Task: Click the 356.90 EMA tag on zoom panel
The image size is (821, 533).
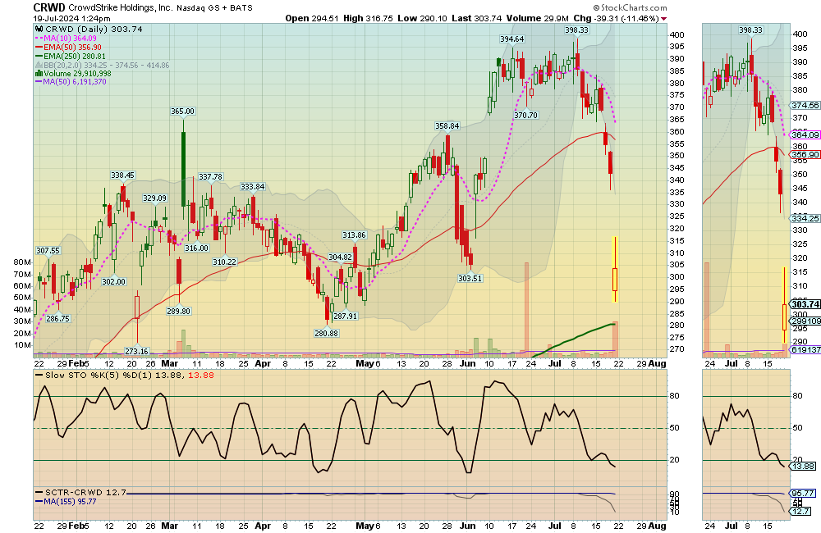Action: [805, 155]
